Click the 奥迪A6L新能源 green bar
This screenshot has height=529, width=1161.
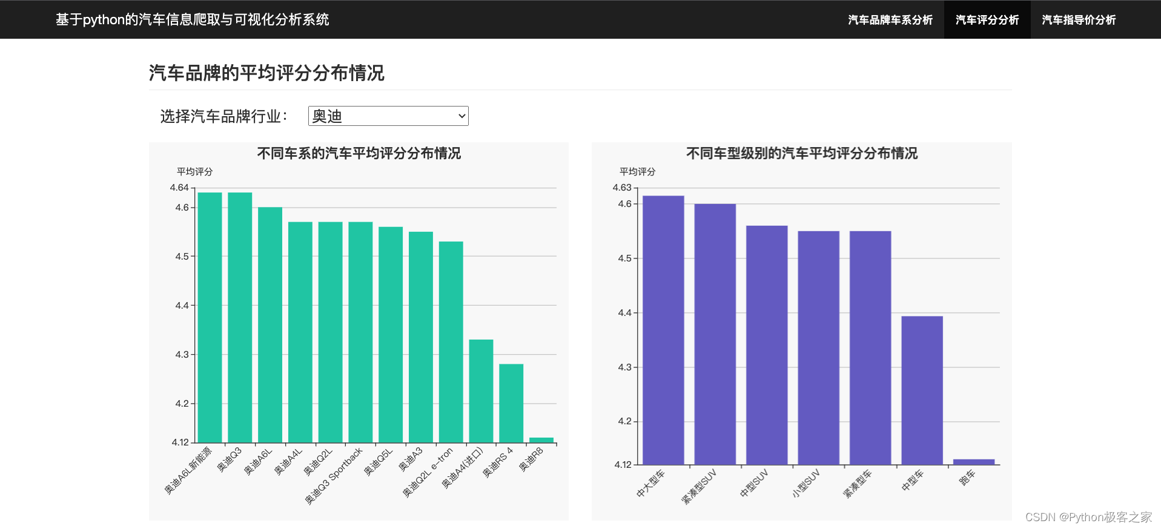pyautogui.click(x=210, y=318)
